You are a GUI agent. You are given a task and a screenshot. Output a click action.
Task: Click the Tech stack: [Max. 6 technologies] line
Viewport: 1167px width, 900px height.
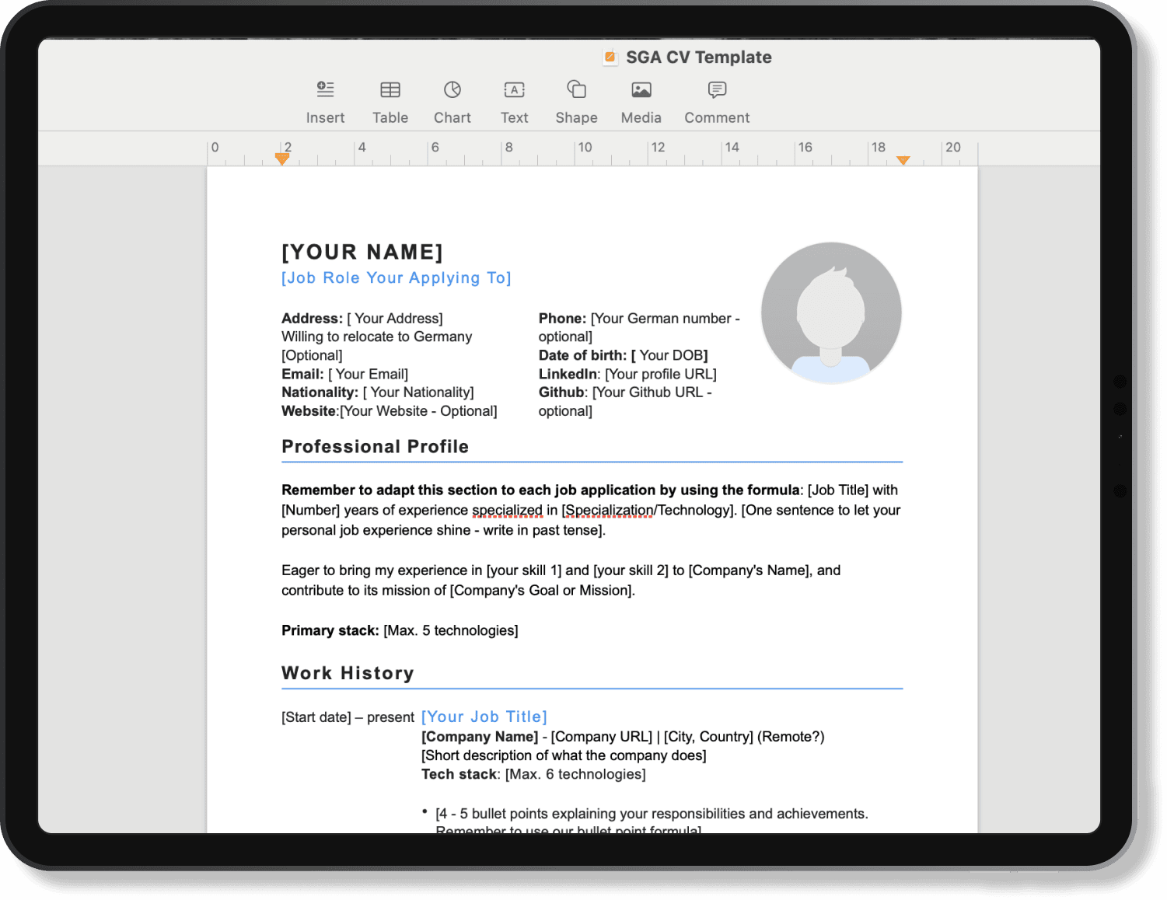(533, 774)
